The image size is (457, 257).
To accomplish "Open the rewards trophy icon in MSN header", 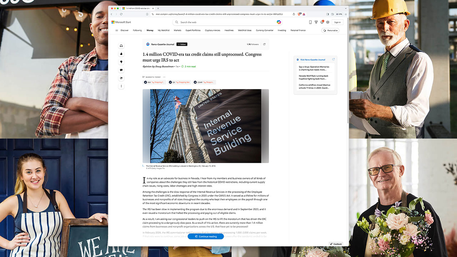I will tap(316, 22).
